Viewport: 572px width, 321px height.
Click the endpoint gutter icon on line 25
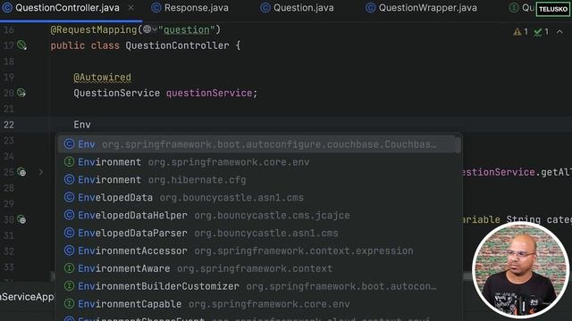21,172
